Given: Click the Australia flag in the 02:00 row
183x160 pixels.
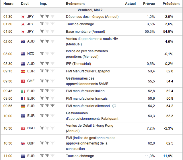Looking at the screenshot, I should [23, 41].
